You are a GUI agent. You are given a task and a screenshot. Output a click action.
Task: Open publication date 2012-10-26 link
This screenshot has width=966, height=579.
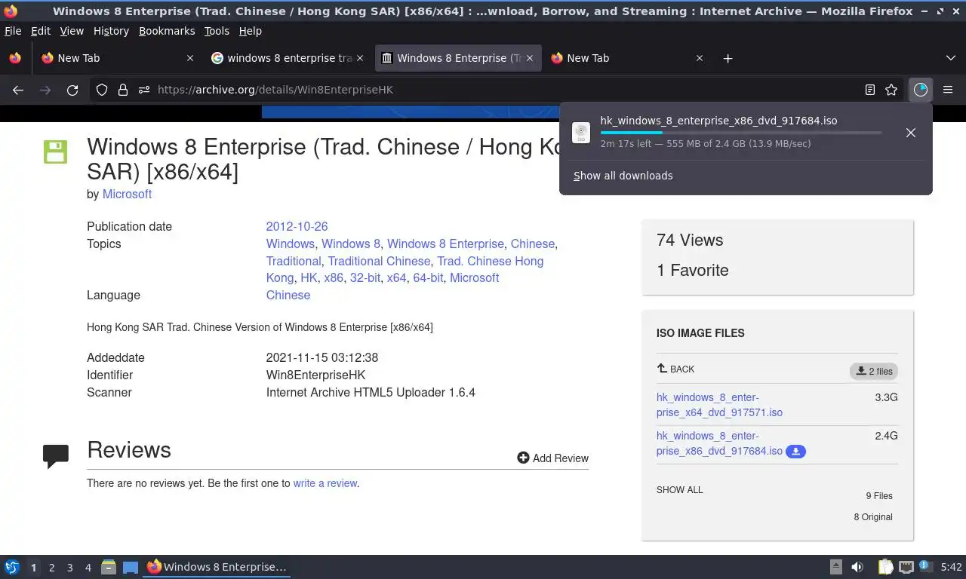point(297,226)
